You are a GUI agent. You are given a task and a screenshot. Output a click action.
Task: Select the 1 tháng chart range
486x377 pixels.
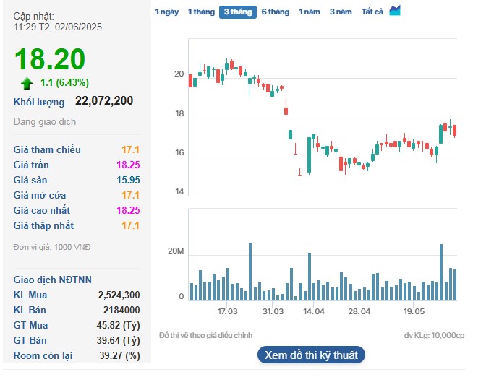tap(200, 12)
